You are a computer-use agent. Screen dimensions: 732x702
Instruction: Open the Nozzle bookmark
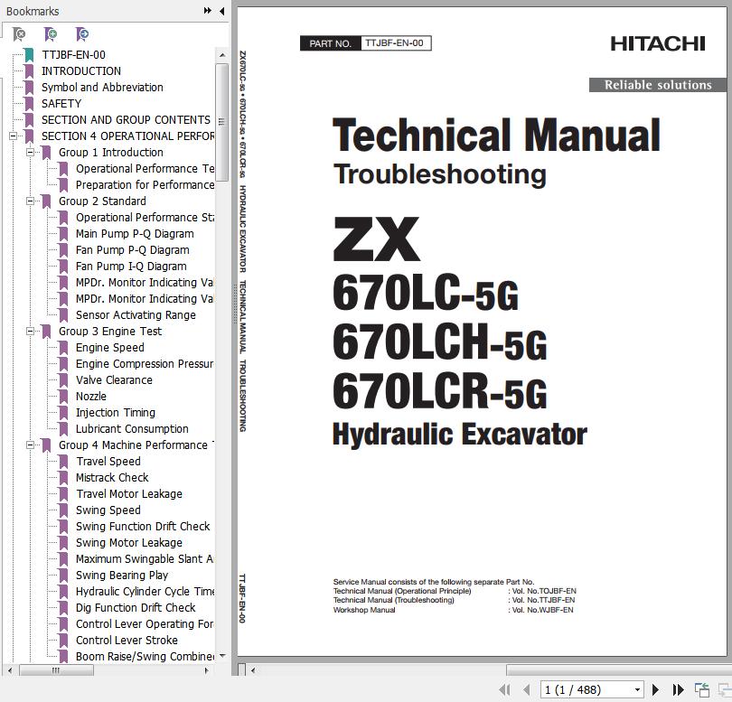click(91, 397)
